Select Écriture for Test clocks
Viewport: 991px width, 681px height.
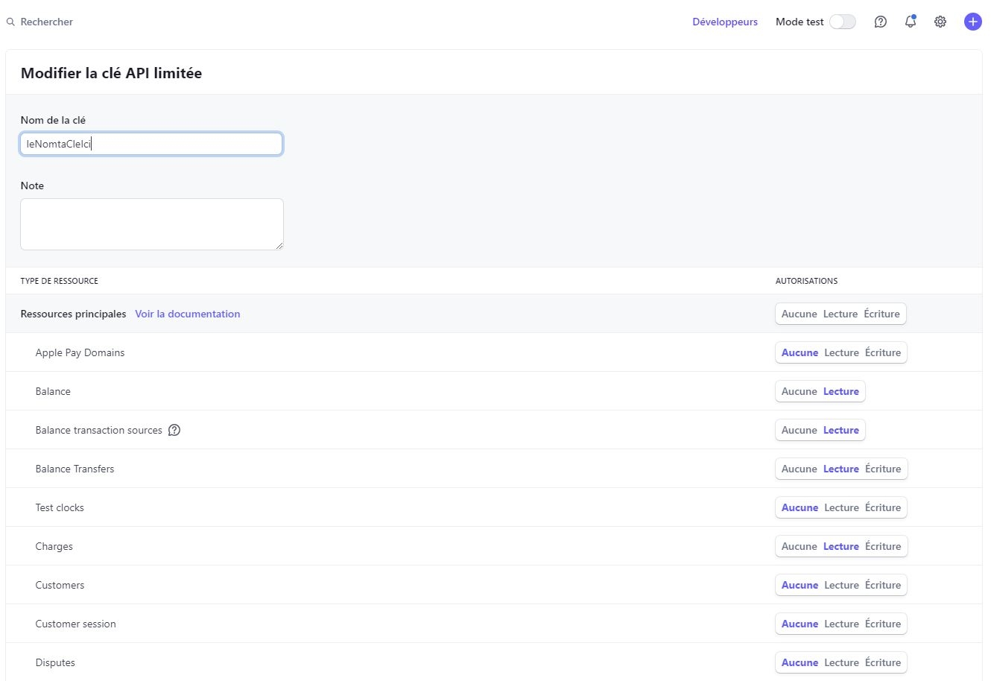tap(883, 507)
